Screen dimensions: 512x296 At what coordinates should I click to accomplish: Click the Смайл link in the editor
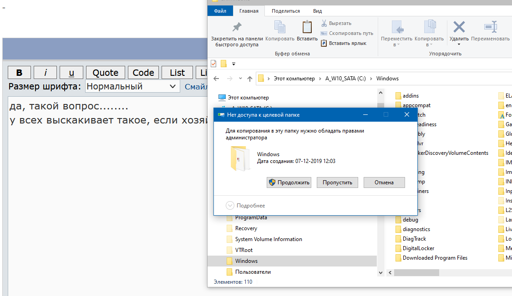pyautogui.click(x=196, y=87)
